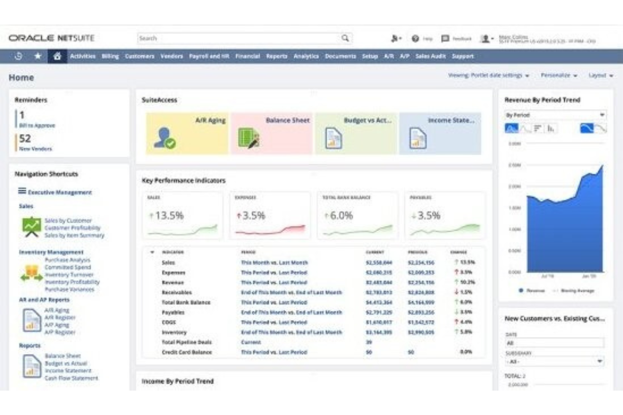Open the By Period dropdown
Screen dimensions: 623x415
click(555, 115)
